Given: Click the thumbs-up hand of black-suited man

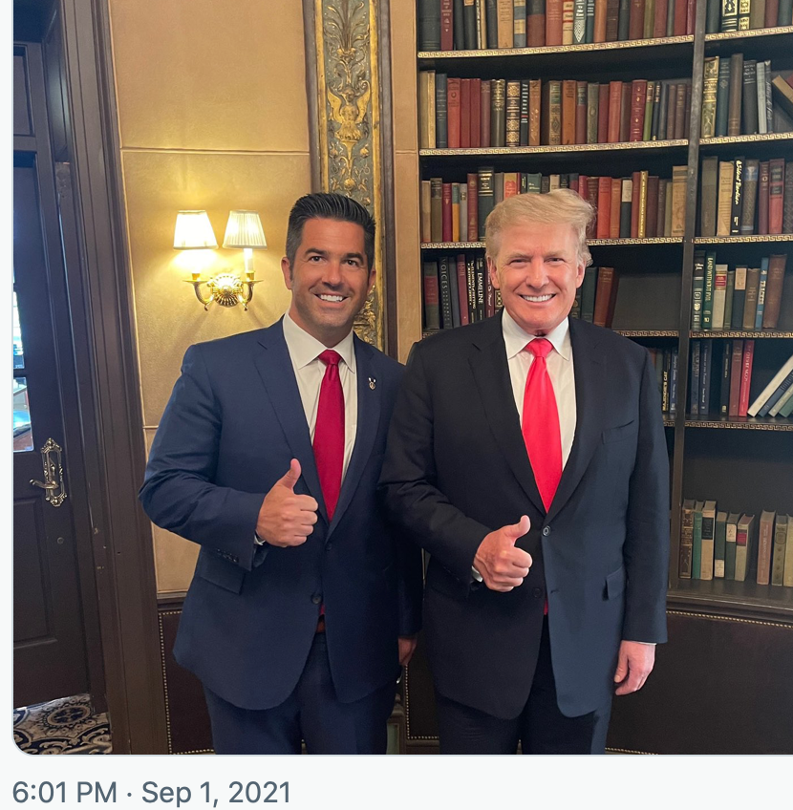Looking at the screenshot, I should pos(504,556).
